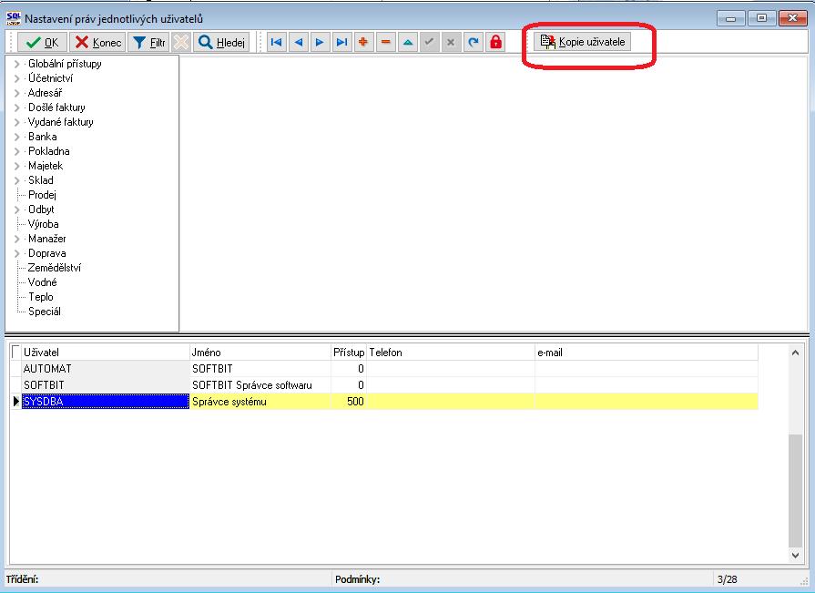Click the access value 500 cell
The height and width of the screenshot is (593, 815).
349,401
